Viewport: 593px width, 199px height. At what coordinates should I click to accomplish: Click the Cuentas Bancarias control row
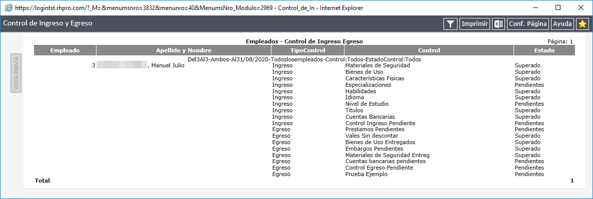(x=370, y=117)
